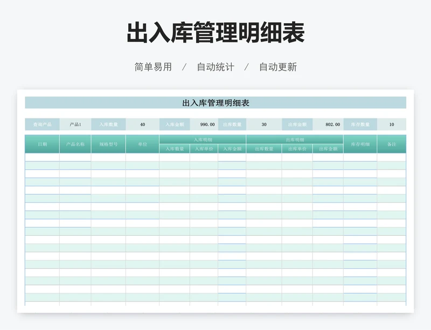Select the 出库单价 column header

tap(297, 149)
